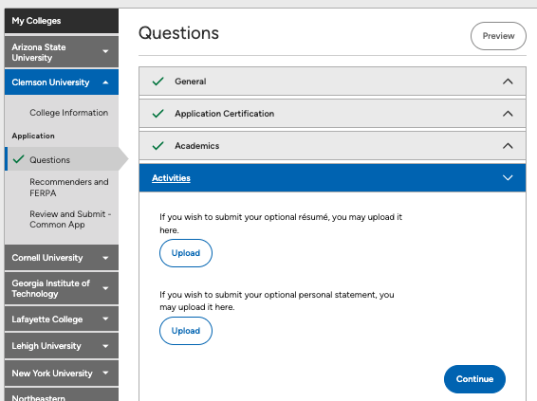Expand New York University dropdown arrow

tap(105, 373)
